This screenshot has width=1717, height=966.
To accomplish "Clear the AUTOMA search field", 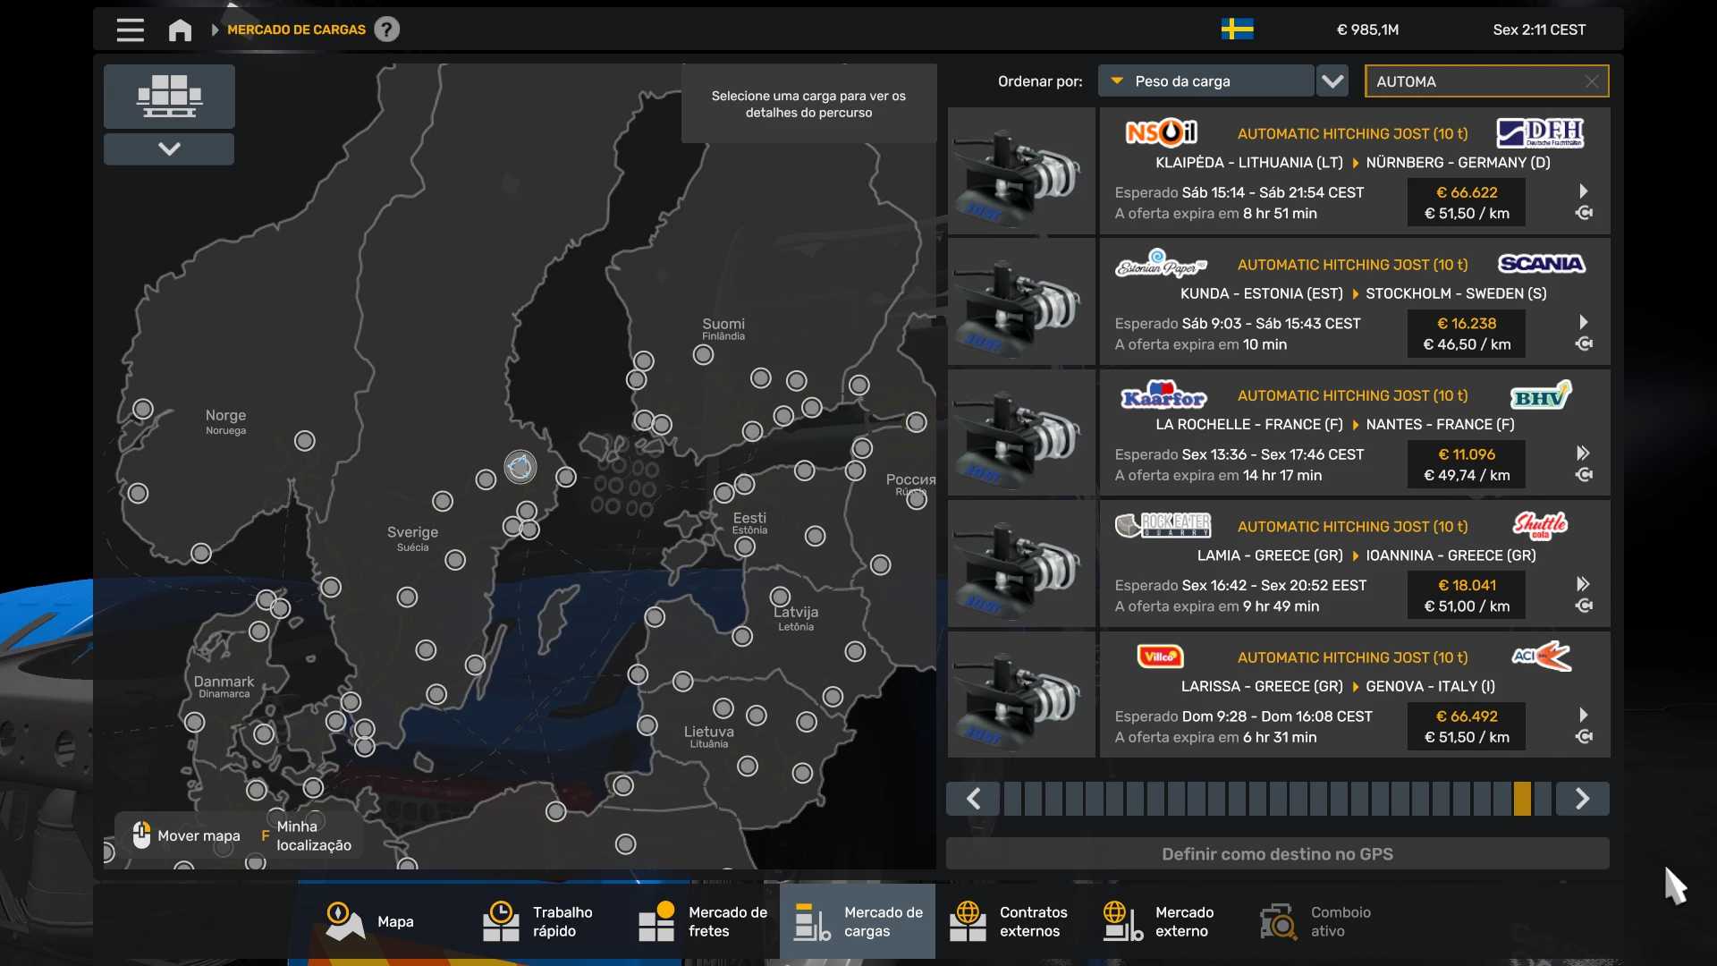I will (1592, 81).
